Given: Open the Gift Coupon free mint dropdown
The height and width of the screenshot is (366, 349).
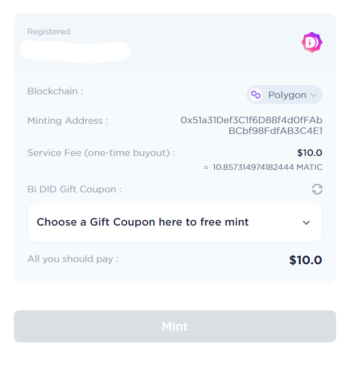Looking at the screenshot, I should click(174, 222).
